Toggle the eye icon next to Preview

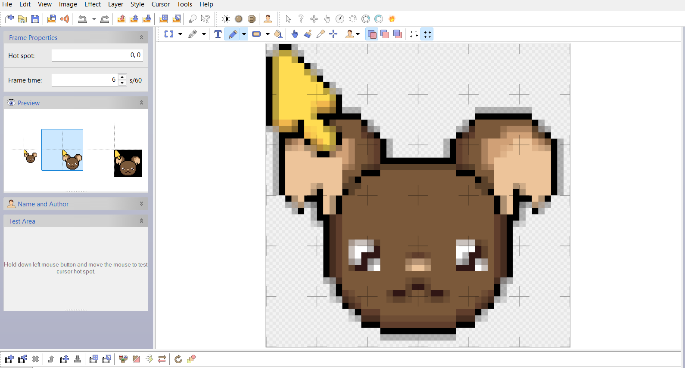pyautogui.click(x=12, y=103)
